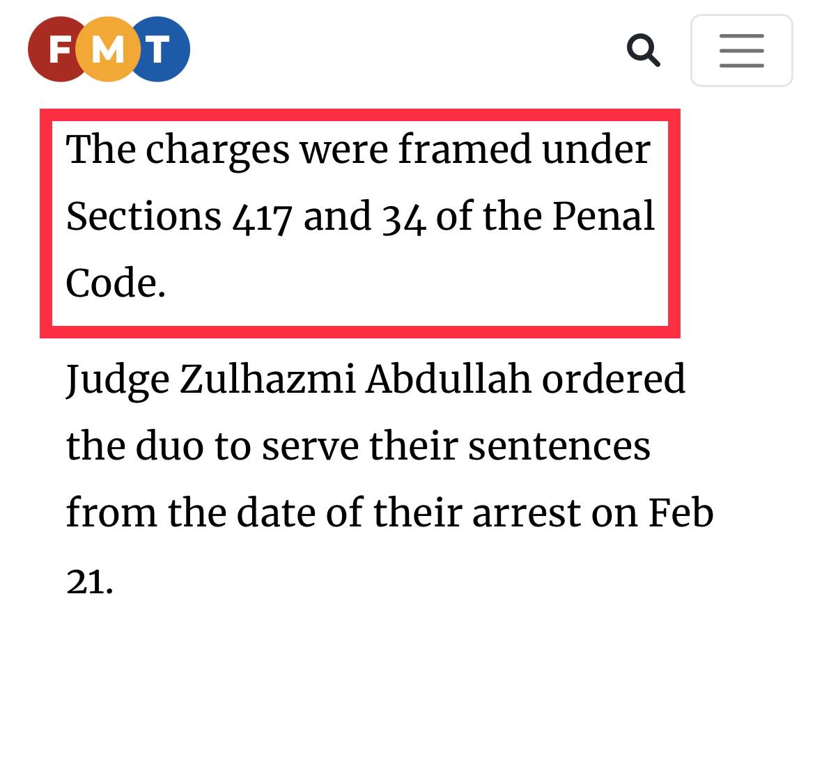Click the word "Feb" in the article
The width and height of the screenshot is (815, 782).
(x=681, y=513)
